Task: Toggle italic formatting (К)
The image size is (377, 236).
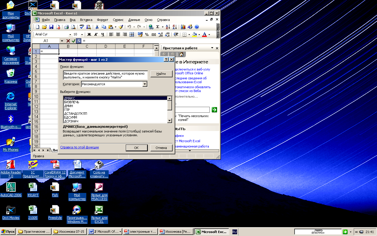Action: pyautogui.click(x=96, y=35)
